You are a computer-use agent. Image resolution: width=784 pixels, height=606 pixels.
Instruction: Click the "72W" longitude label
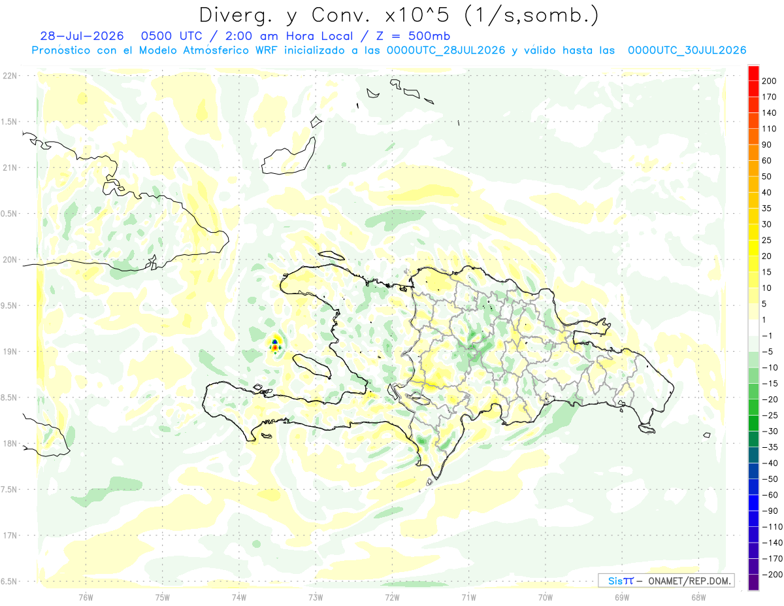point(392,597)
